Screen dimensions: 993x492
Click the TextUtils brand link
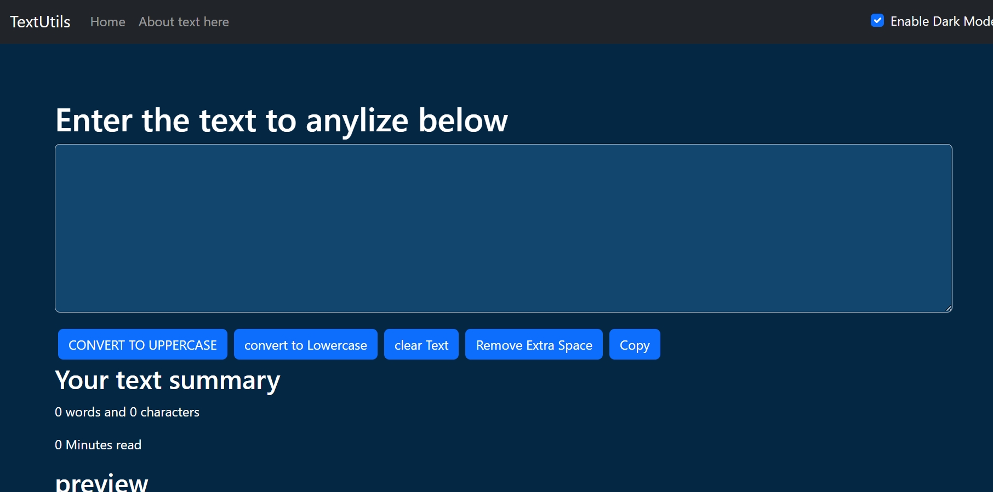tap(39, 22)
